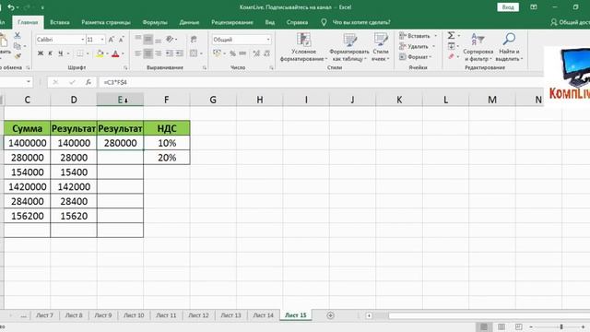The height and width of the screenshot is (332, 590).
Task: Apply cell borders icon
Action: click(x=80, y=53)
